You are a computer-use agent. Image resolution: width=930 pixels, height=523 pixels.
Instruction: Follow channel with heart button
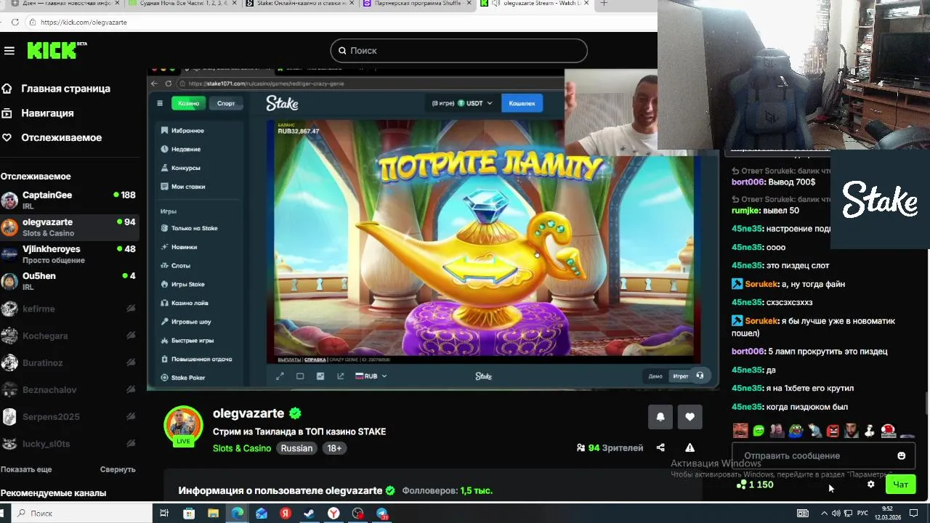tap(690, 417)
